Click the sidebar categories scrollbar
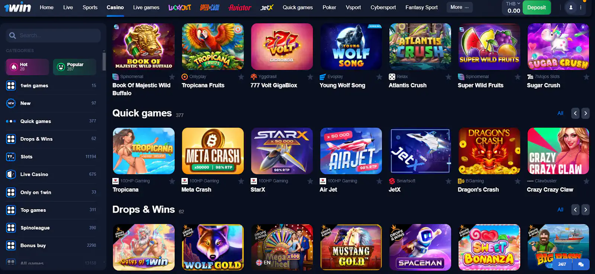The width and height of the screenshot is (595, 274). pos(104,61)
